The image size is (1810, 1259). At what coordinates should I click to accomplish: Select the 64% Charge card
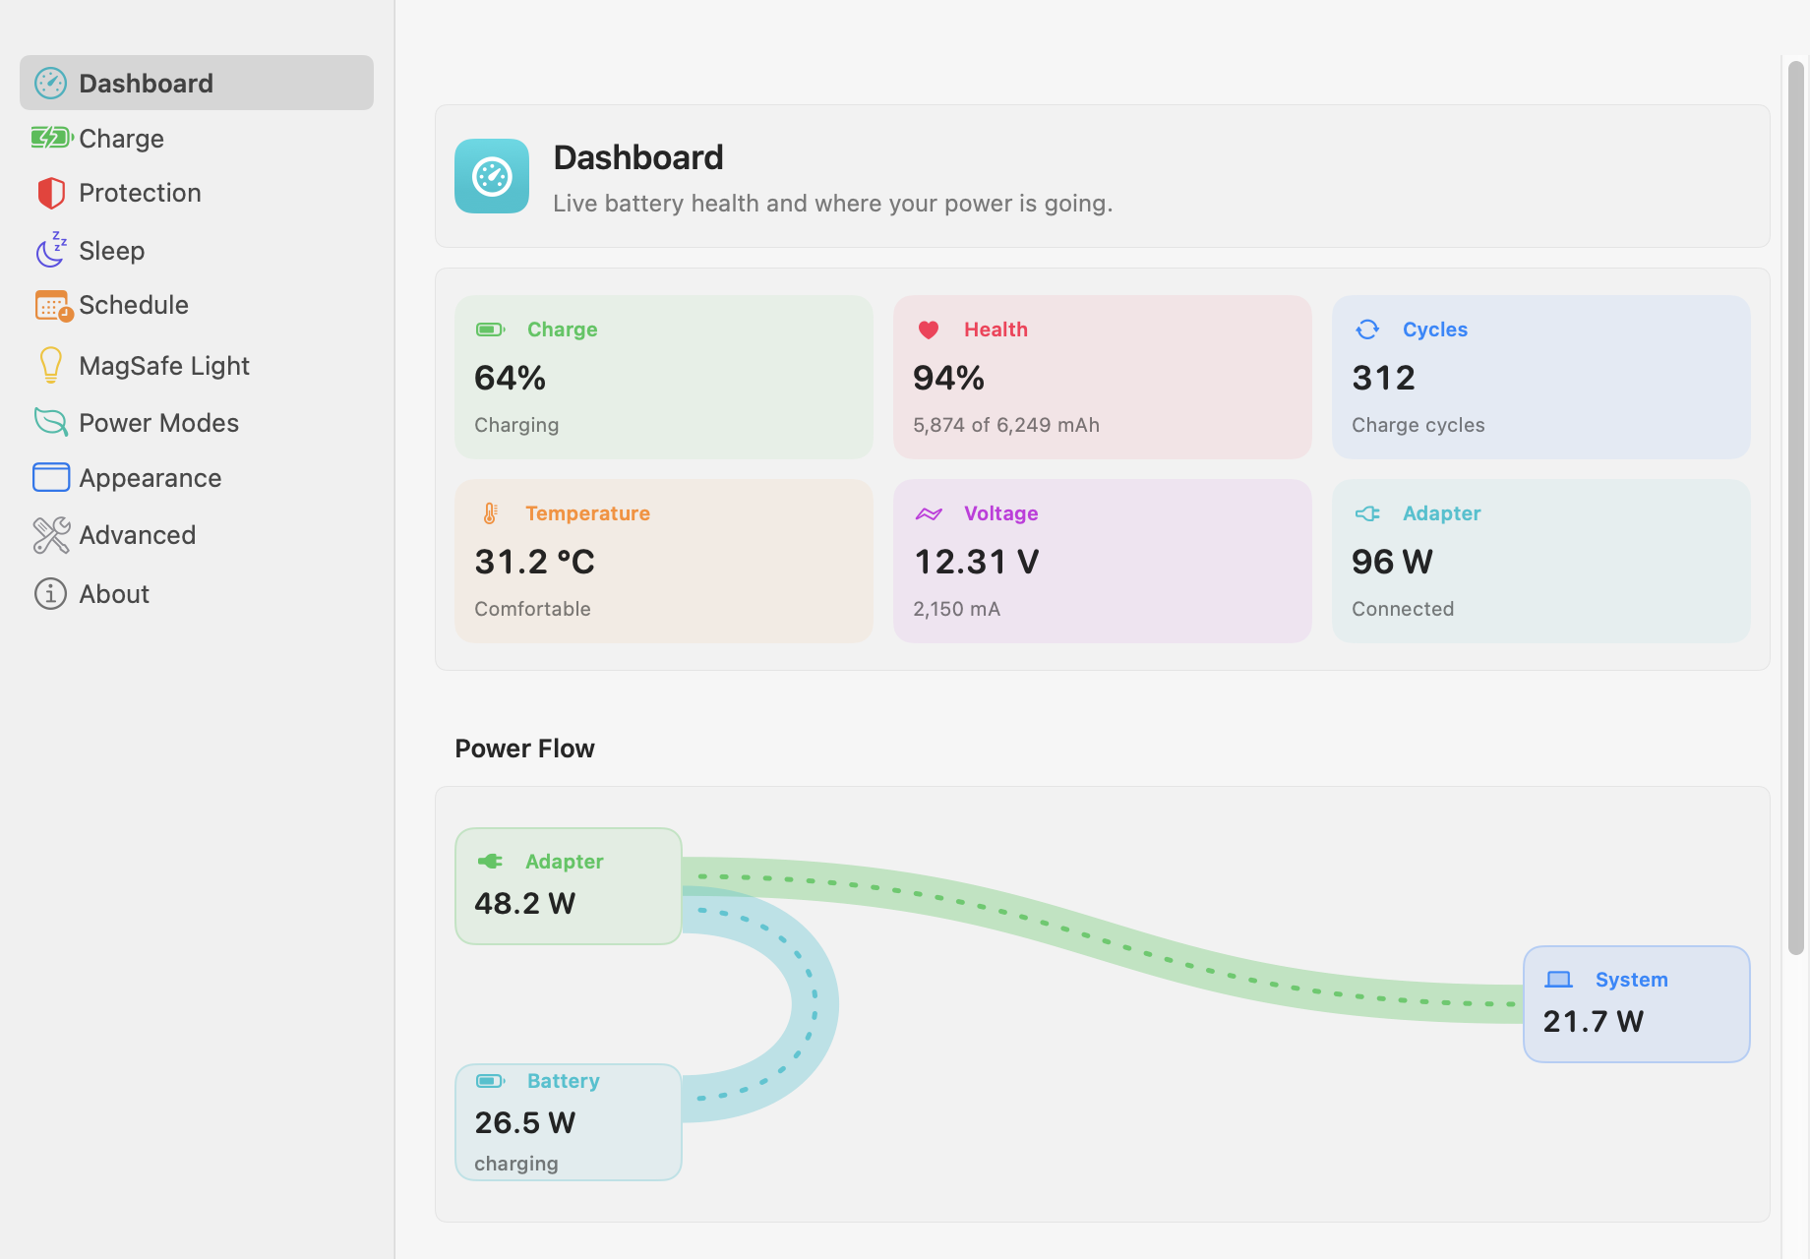click(x=664, y=377)
